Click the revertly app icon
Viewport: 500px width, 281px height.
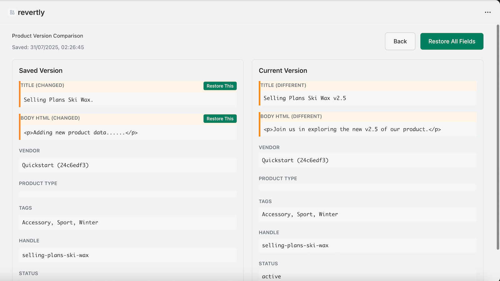click(12, 12)
